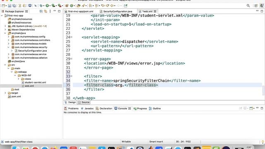Maximize the editor area
The image size is (265, 149).
(262, 11)
